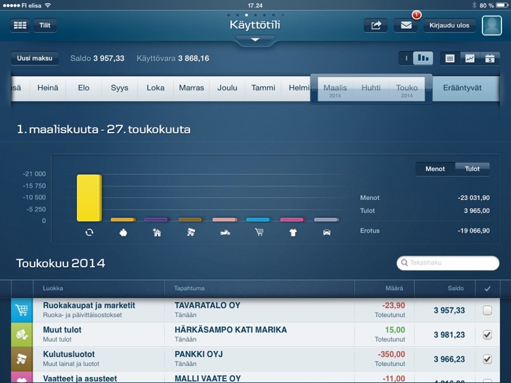Open the user profile avatar
Screen dimensions: 511x383
click(x=492, y=25)
